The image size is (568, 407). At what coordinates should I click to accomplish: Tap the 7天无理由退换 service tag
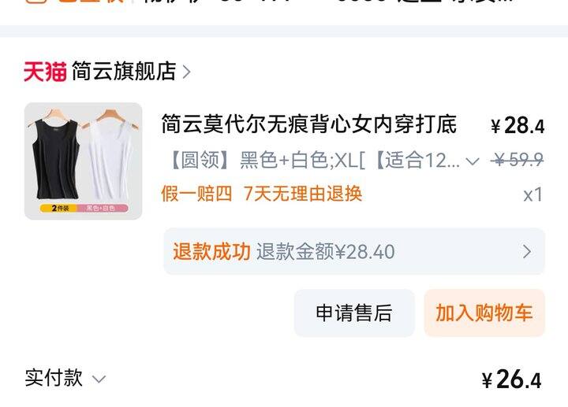303,194
